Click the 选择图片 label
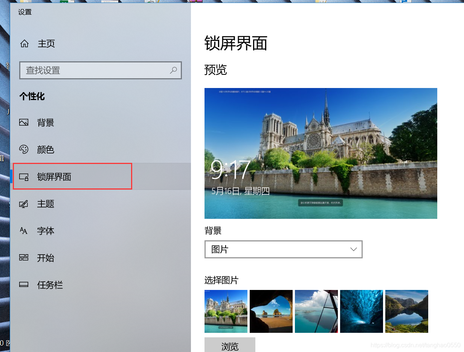 (221, 280)
